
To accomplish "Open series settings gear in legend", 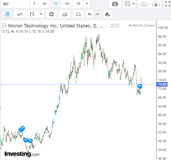I will (117, 26).
